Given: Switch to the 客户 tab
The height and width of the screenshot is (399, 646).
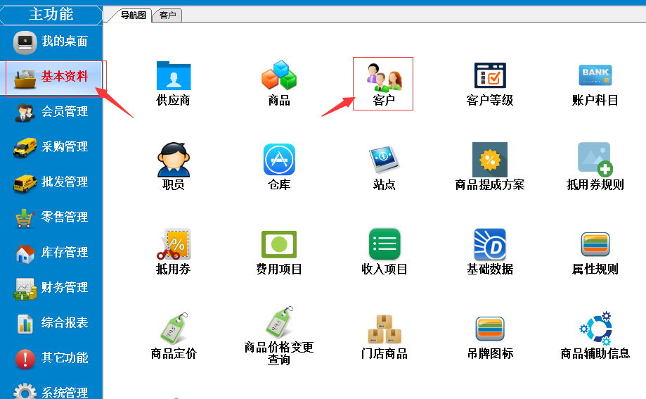Looking at the screenshot, I should tap(168, 15).
